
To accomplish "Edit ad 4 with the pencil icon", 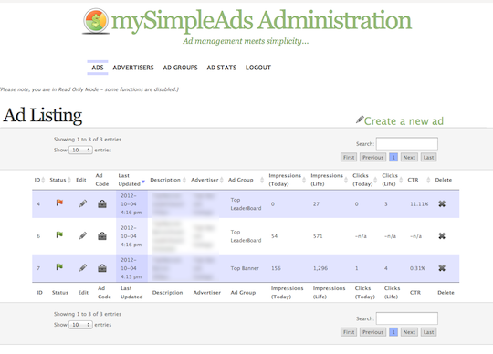I will point(83,203).
